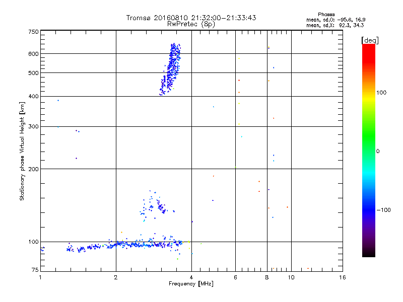This screenshot has height=302, width=403.
Task: Click the black bottom of the phase colorbar
Action: point(369,253)
